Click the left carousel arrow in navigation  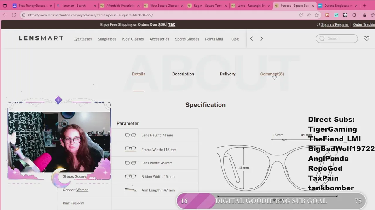251,38
